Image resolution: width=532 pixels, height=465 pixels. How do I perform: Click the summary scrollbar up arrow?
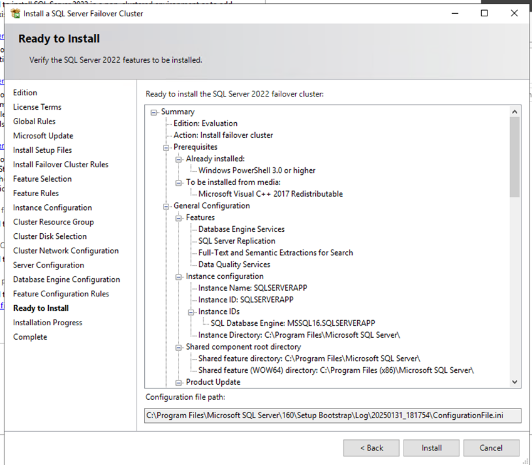point(514,112)
